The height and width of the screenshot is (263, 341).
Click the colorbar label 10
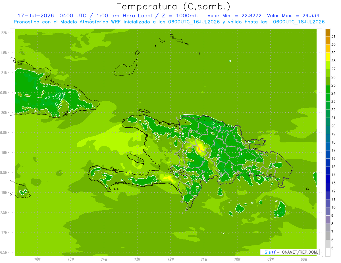click(334, 207)
